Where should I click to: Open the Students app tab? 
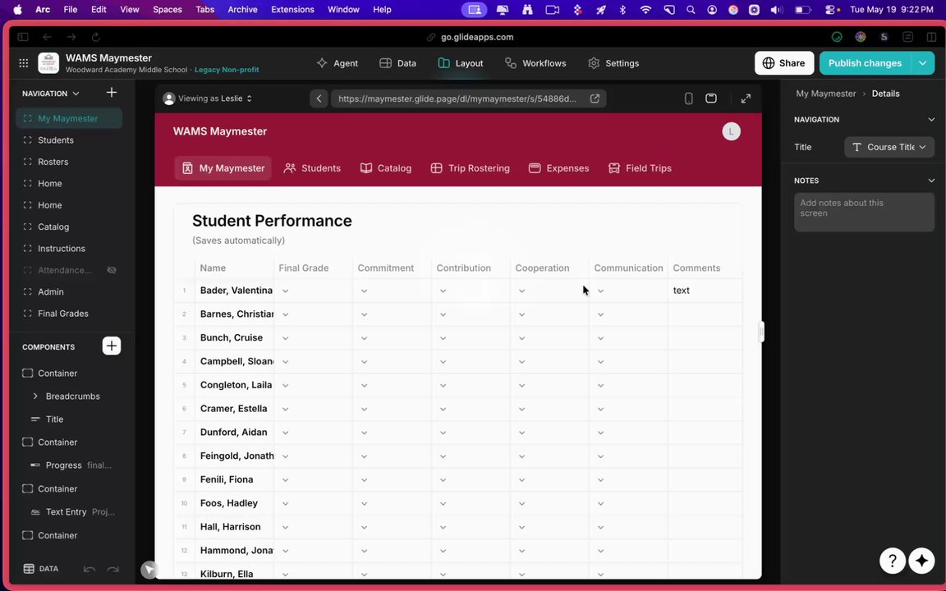[x=312, y=168]
